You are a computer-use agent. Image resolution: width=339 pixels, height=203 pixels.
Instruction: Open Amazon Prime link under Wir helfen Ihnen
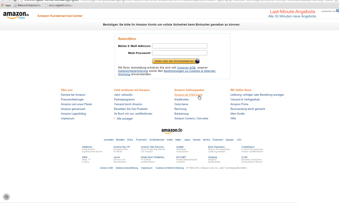239,104
